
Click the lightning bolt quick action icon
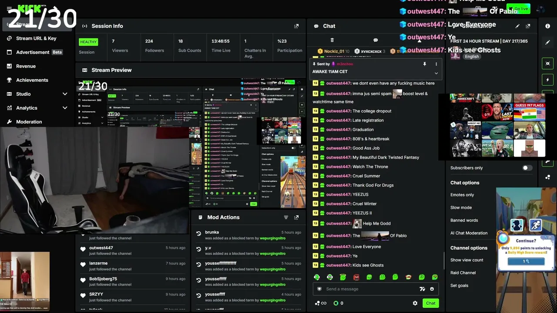click(x=547, y=80)
